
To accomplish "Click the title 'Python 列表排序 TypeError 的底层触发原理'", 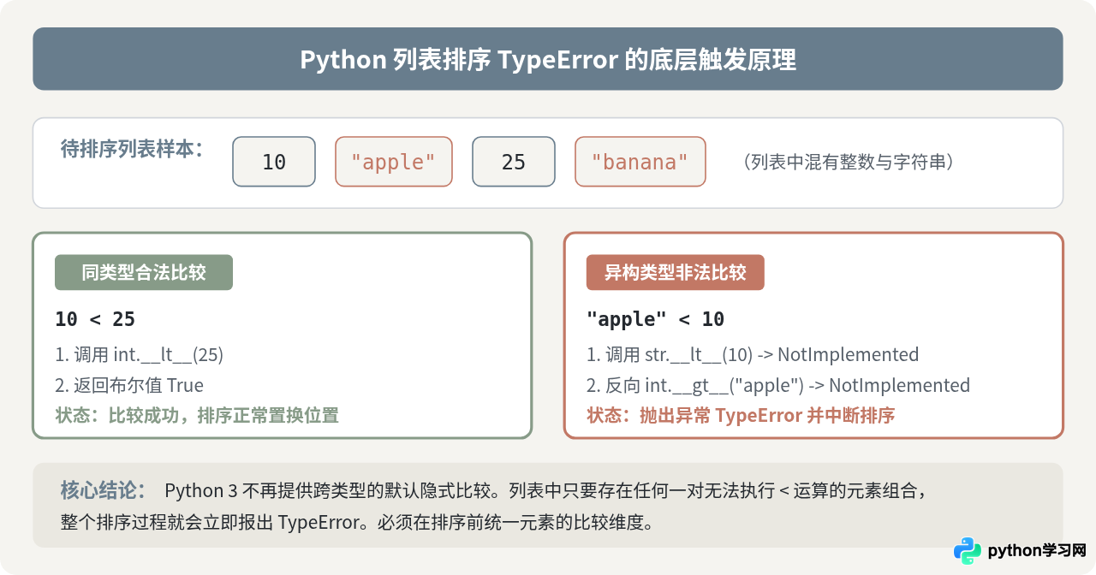I will (548, 60).
